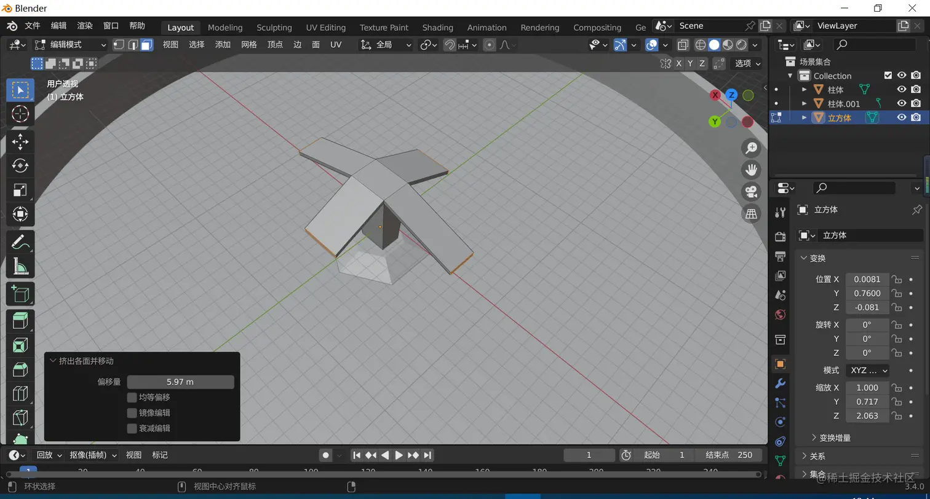Switch to face select mode
The image size is (930, 499).
click(146, 45)
